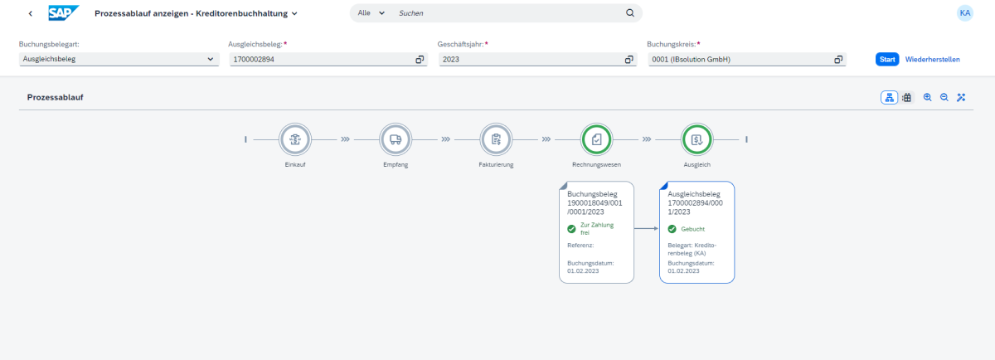The width and height of the screenshot is (995, 360).
Task: Click the Empfang label
Action: pos(396,164)
